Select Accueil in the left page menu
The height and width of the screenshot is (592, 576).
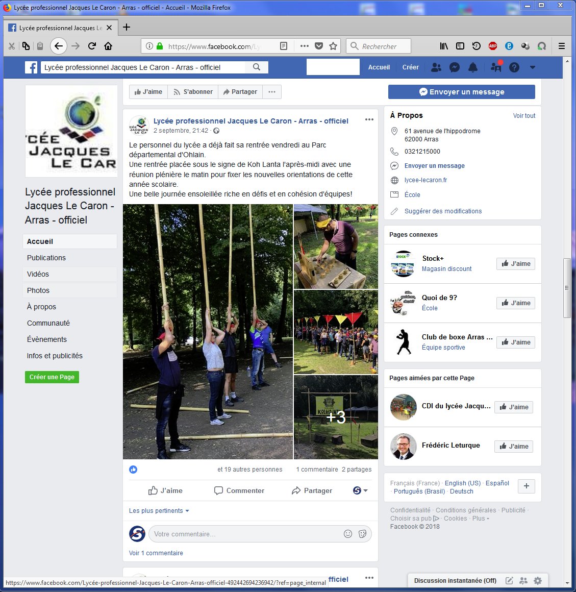(x=70, y=241)
